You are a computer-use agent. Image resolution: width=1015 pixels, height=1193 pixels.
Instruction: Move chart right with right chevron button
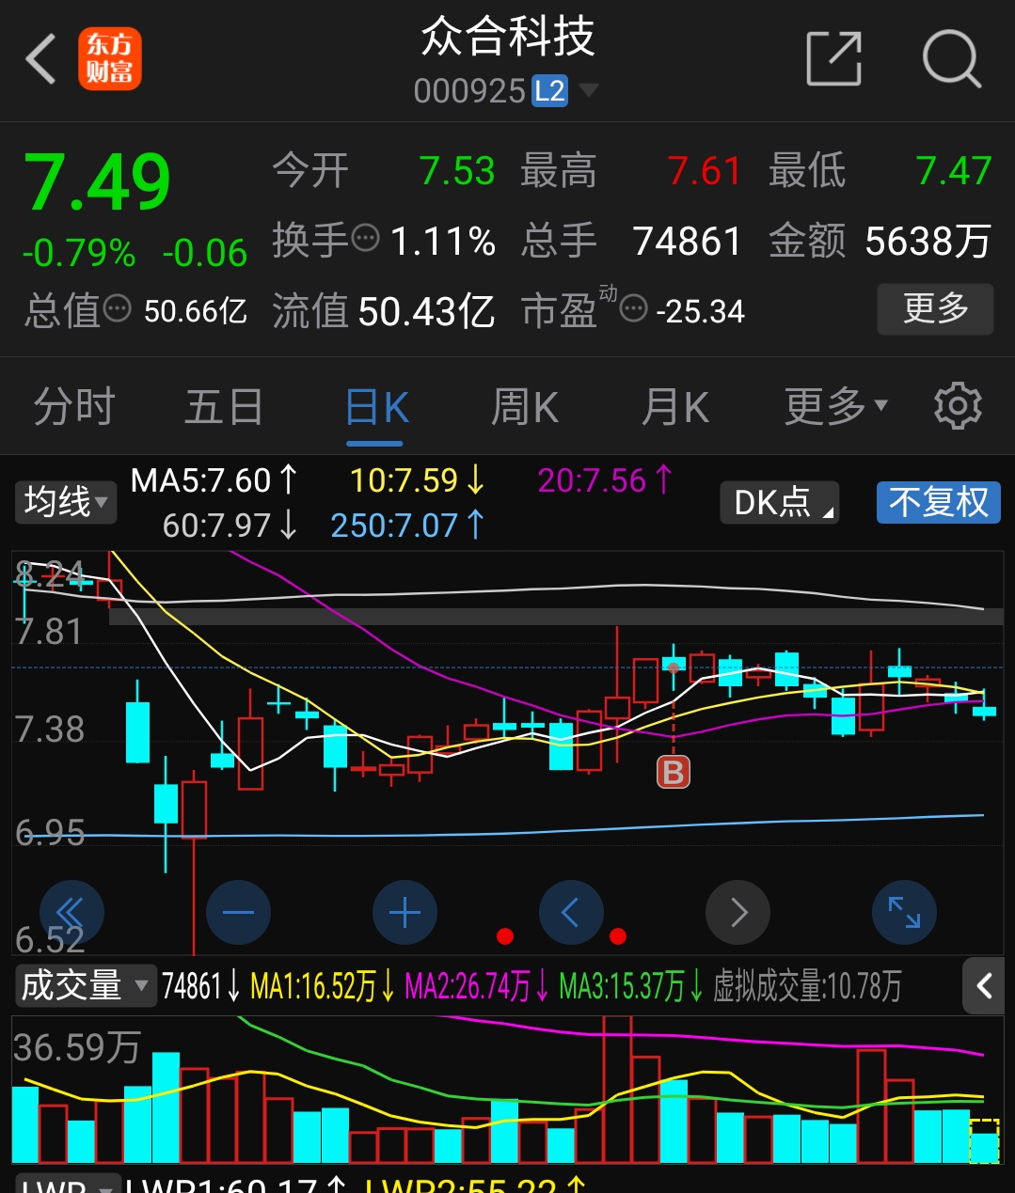pyautogui.click(x=737, y=913)
